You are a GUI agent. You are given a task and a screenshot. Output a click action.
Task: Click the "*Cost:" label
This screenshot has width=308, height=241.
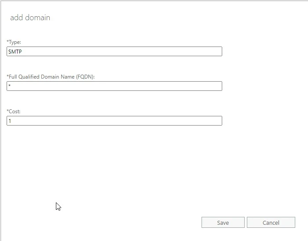[x=14, y=112]
